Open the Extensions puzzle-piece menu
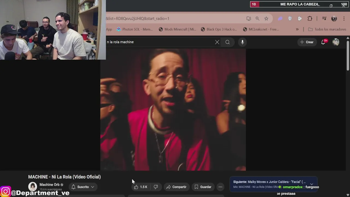The image size is (350, 197). pyautogui.click(x=310, y=19)
